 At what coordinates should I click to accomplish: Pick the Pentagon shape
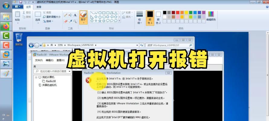[x=100, y=17]
